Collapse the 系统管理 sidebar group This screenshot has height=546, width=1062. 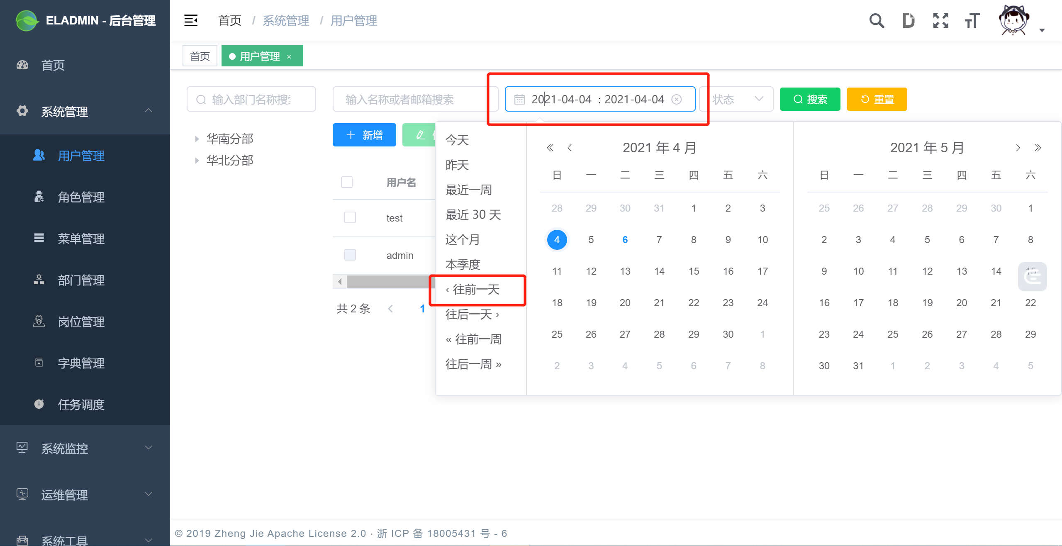[85, 111]
